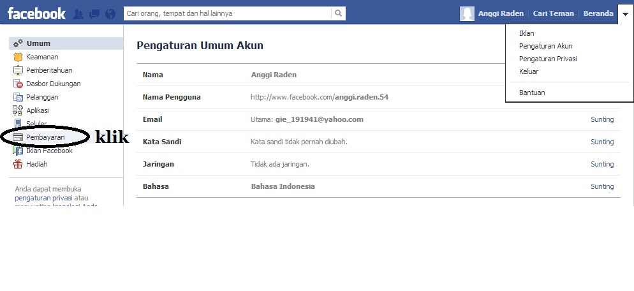Select Umum settings section
634x291 pixels.
[66, 43]
